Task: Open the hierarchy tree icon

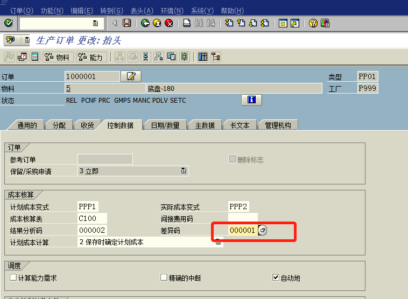Action: (x=216, y=57)
